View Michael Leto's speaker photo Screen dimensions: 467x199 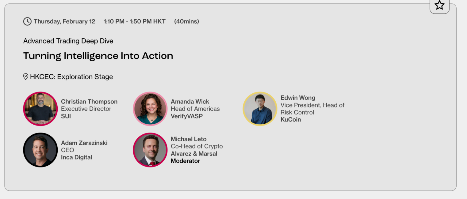[150, 150]
